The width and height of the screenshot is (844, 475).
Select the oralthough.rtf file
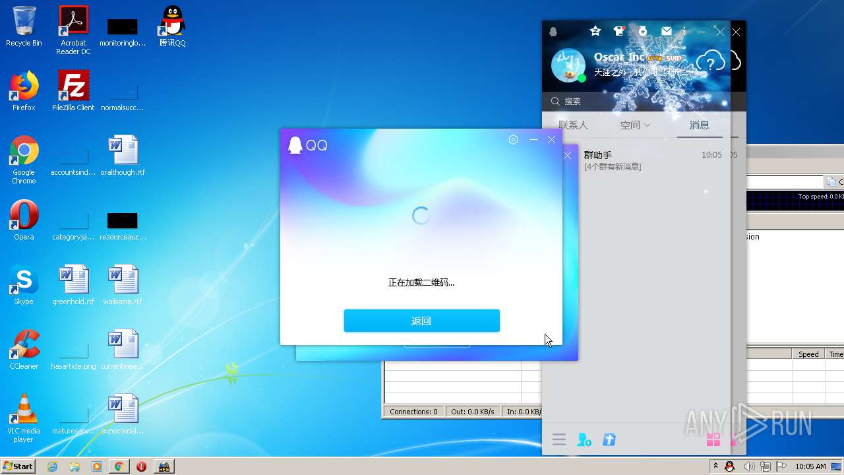click(x=123, y=156)
